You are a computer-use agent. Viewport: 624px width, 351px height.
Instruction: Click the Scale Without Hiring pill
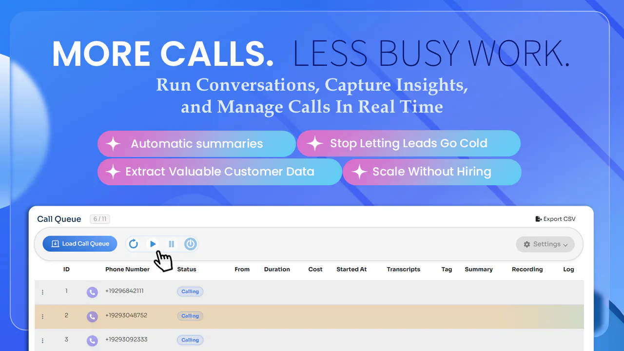432,172
